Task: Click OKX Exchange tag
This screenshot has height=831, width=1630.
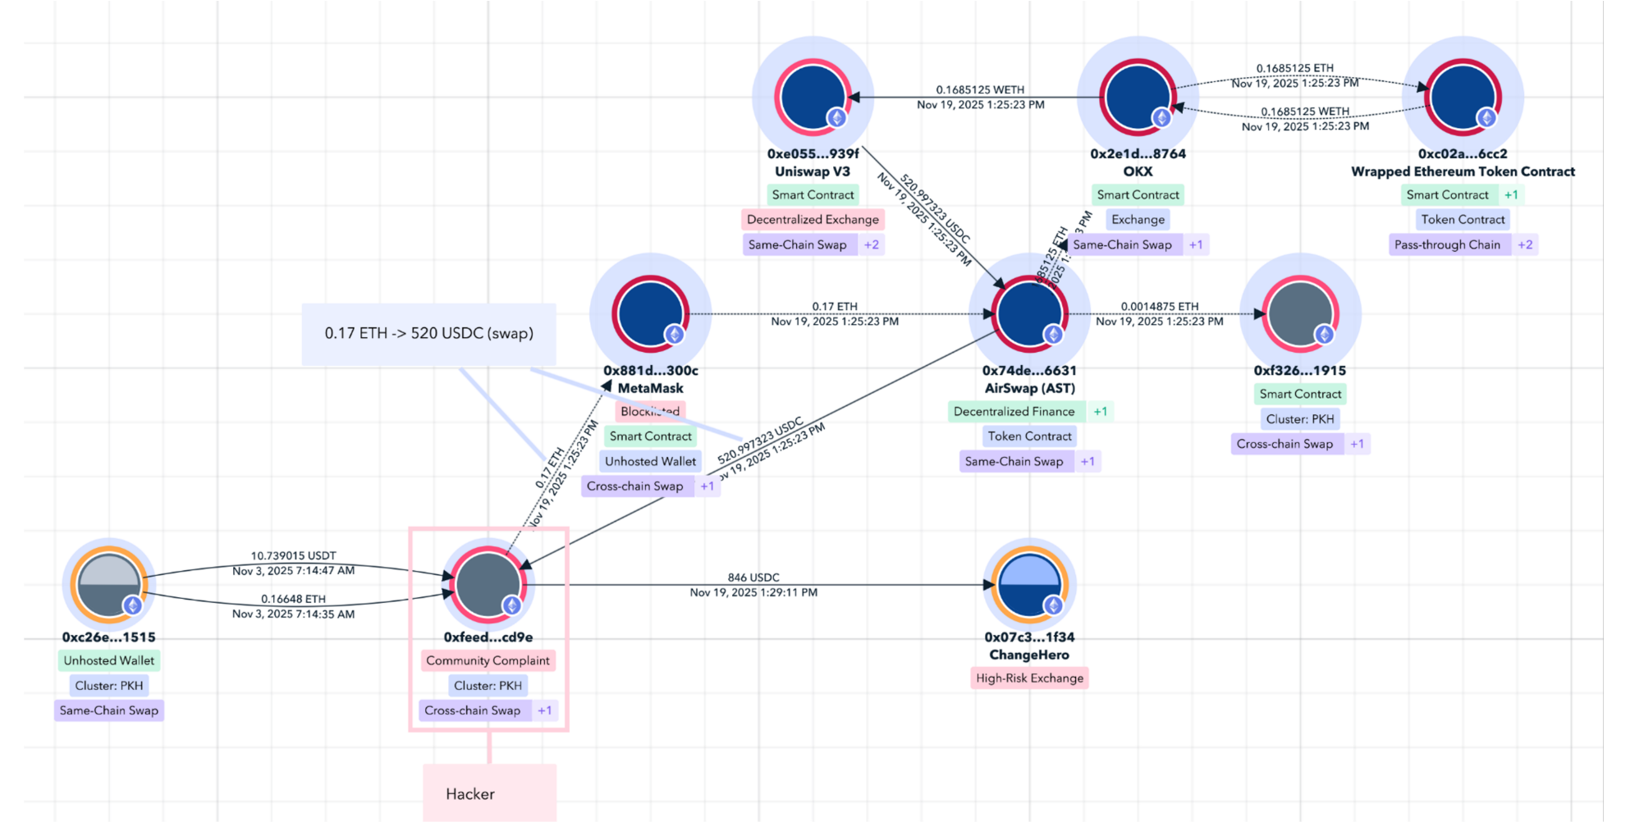Action: point(1138,220)
